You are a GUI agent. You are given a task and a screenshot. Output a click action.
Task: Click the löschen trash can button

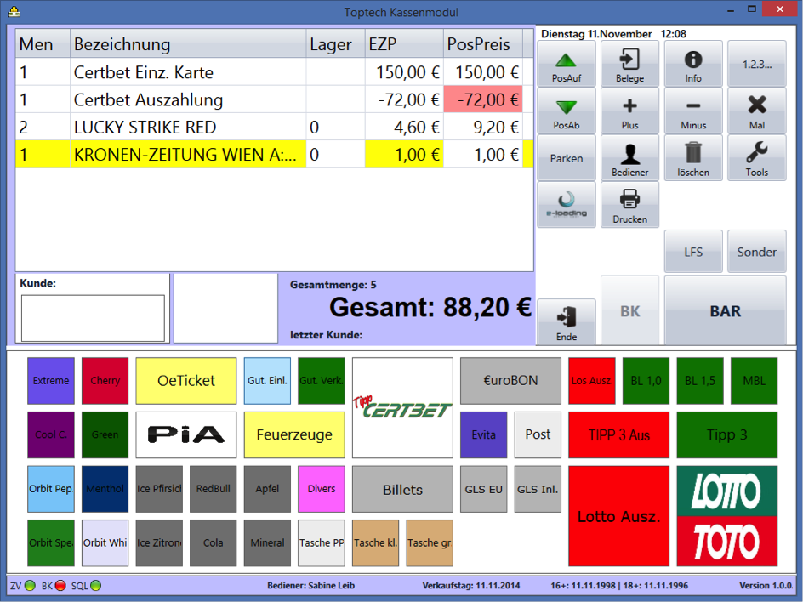point(693,157)
